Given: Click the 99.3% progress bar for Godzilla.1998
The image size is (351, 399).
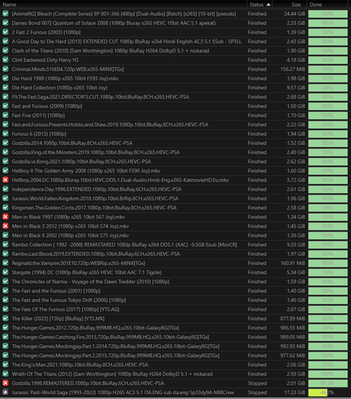Looking at the screenshot, I should [x=328, y=383].
